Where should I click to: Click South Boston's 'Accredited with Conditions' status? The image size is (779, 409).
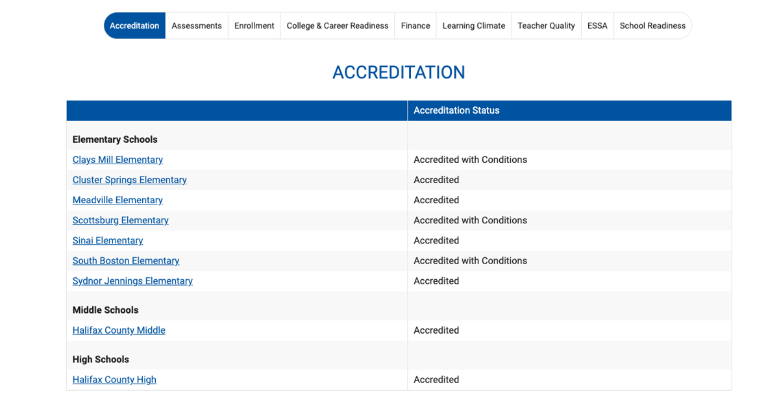tap(470, 260)
